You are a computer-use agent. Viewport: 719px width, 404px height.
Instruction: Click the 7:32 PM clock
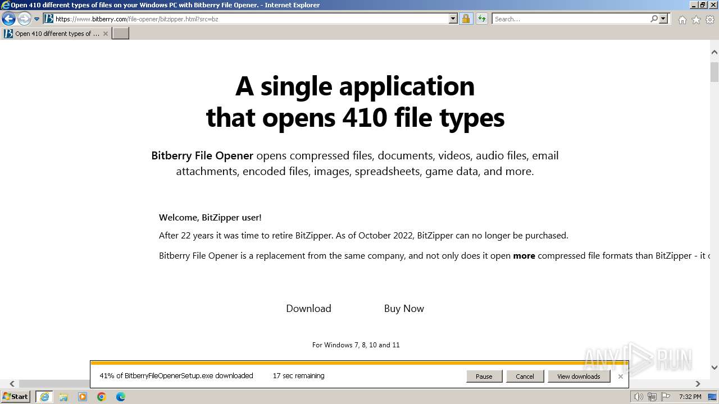point(690,397)
